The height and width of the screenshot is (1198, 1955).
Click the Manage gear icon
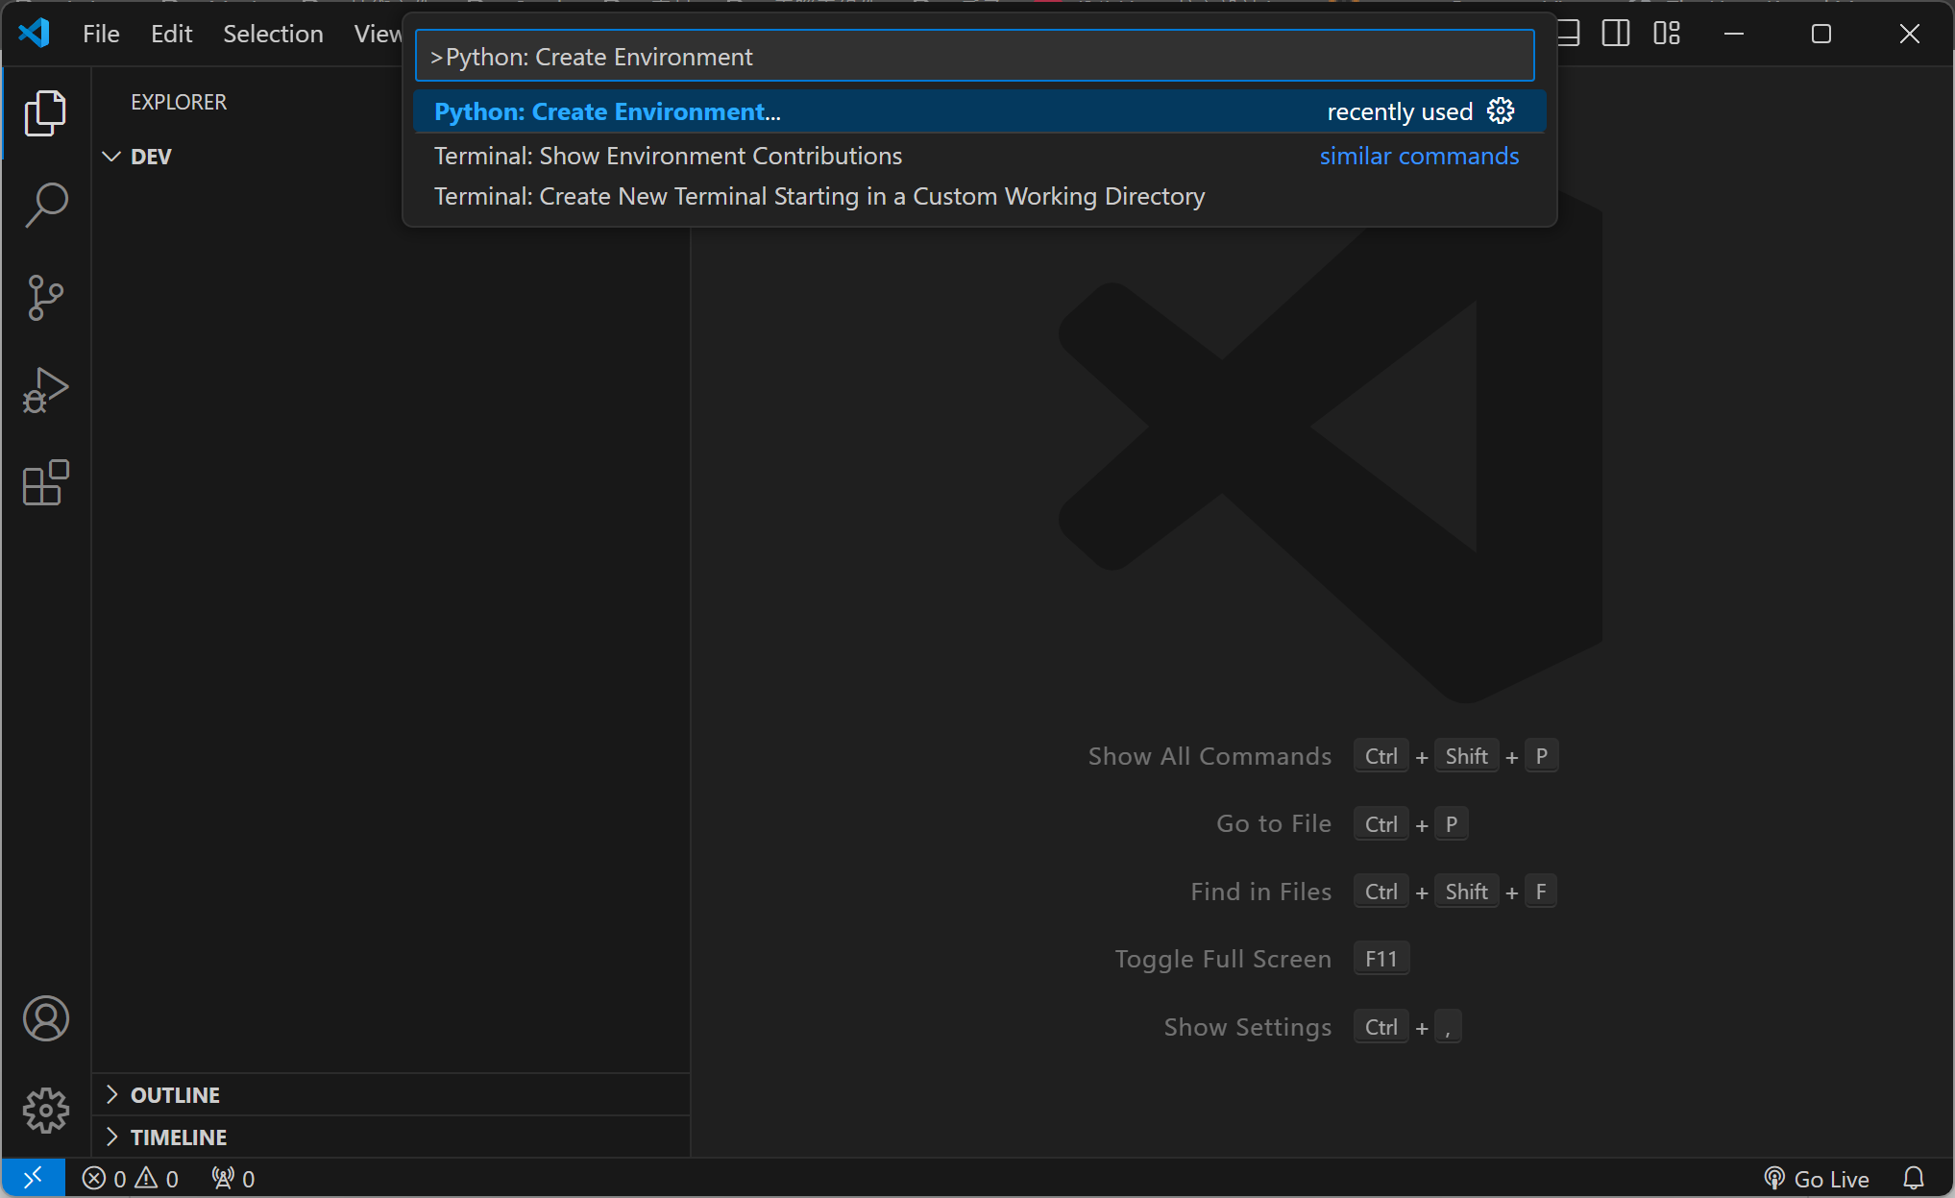[45, 1111]
